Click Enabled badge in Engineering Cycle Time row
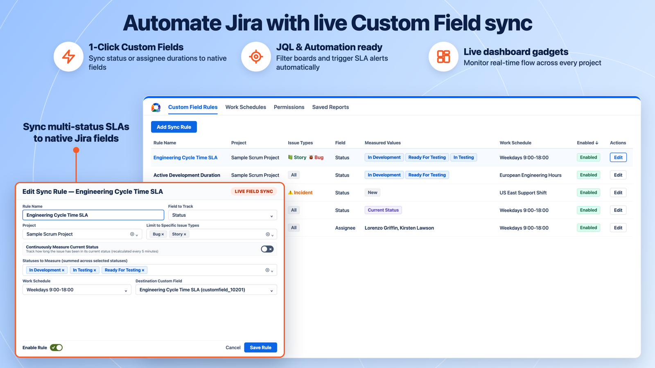 coord(588,157)
